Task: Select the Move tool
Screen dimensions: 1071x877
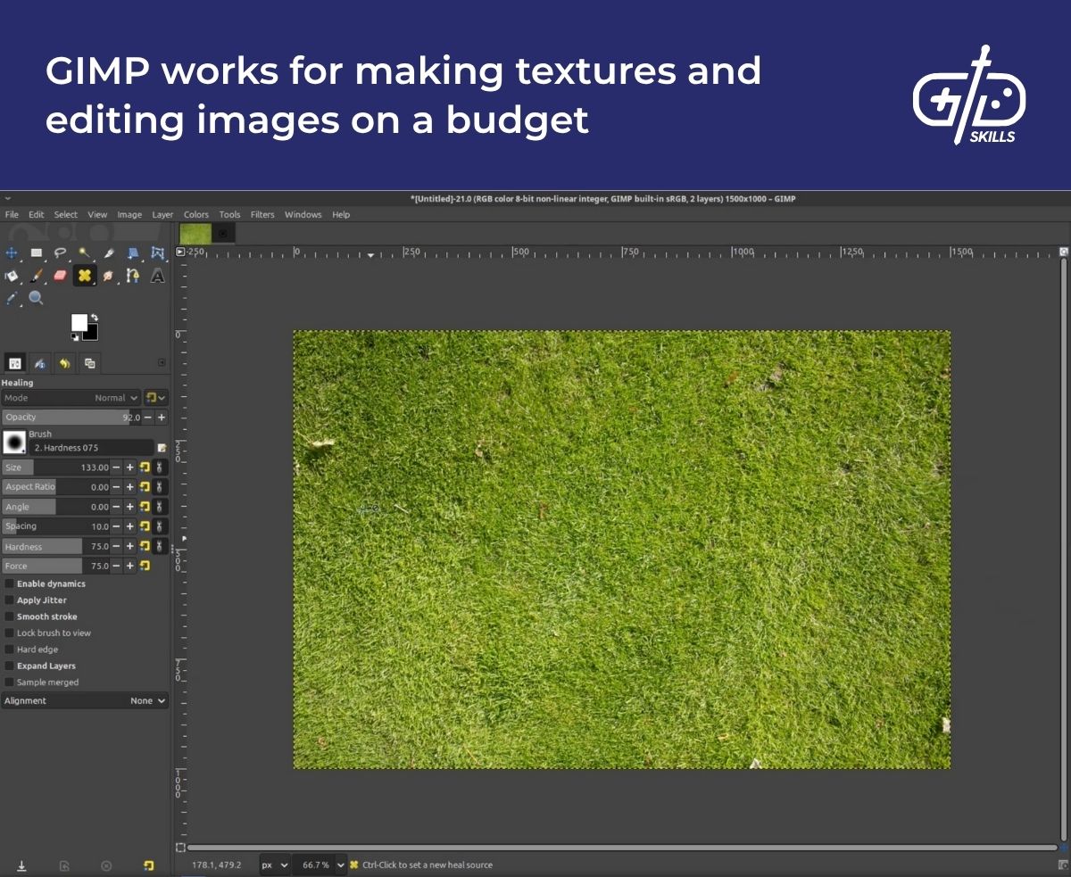Action: 12,253
